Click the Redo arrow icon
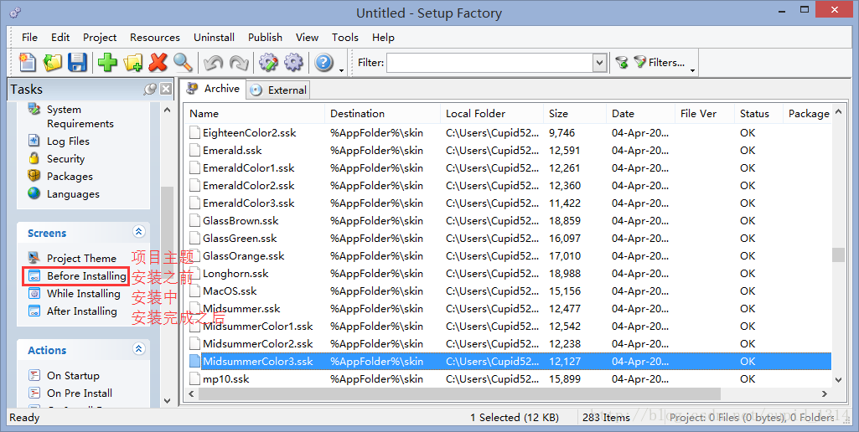859x432 pixels. (x=239, y=63)
